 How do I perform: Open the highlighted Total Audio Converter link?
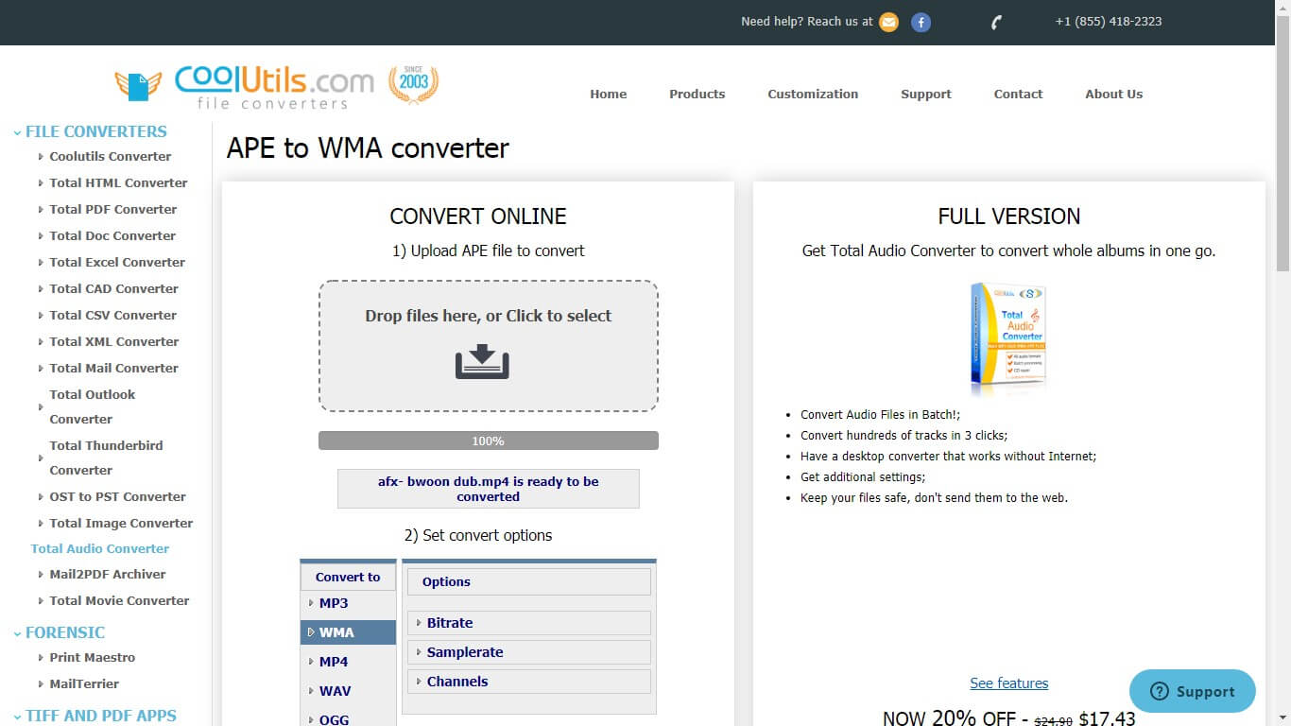(x=100, y=549)
